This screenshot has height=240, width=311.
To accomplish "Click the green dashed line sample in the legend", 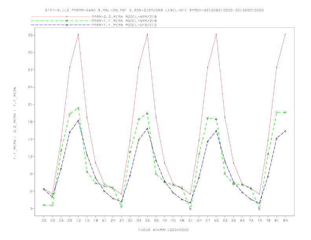I will point(61,21).
